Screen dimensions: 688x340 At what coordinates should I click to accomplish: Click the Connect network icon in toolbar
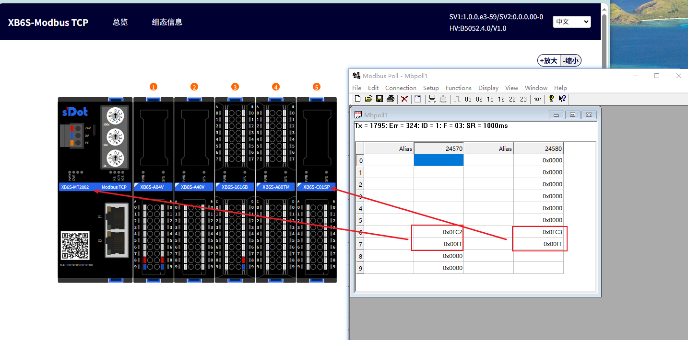pyautogui.click(x=432, y=99)
